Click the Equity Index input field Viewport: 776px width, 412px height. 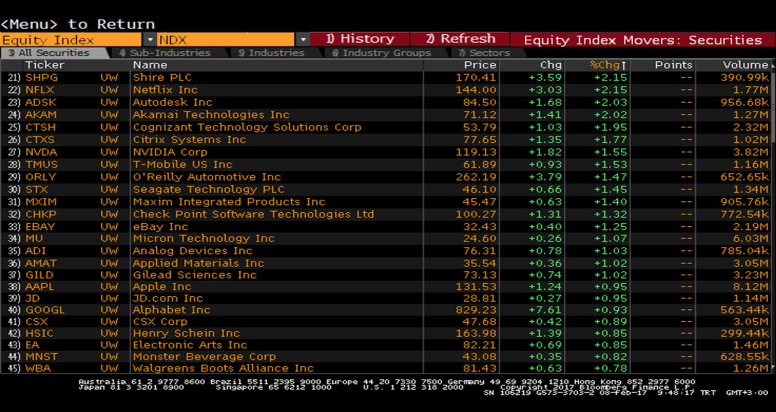pos(71,40)
